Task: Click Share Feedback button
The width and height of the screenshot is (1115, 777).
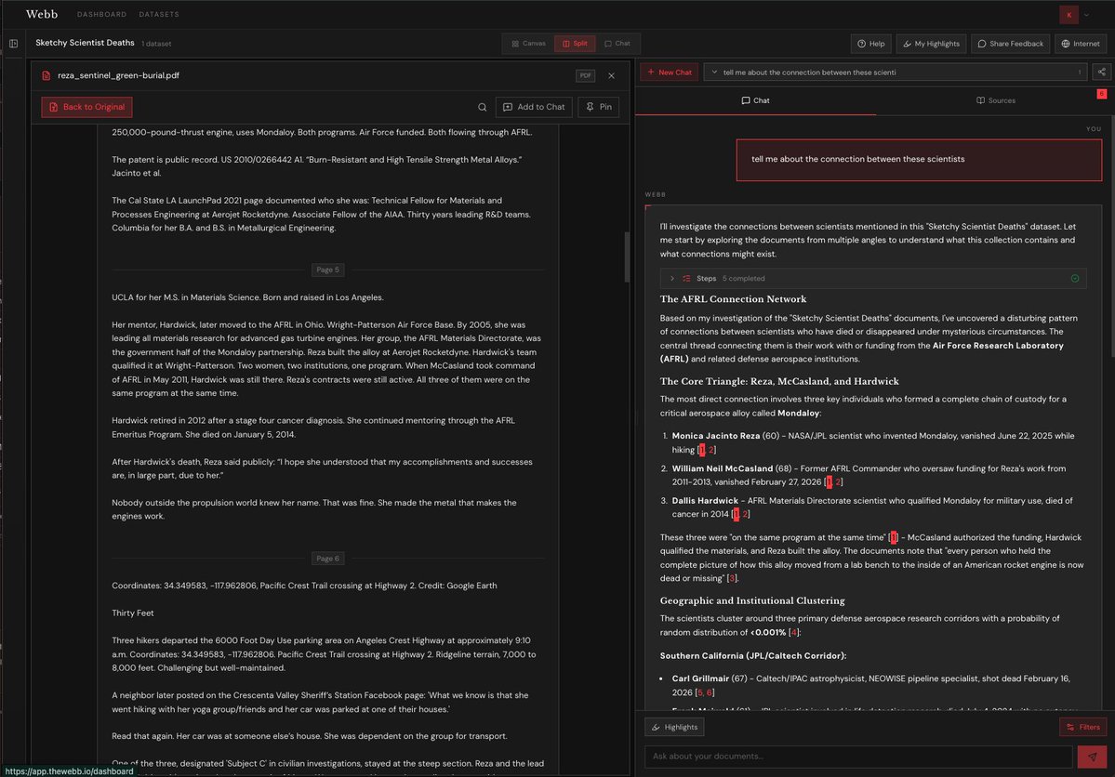Action: coord(1010,44)
